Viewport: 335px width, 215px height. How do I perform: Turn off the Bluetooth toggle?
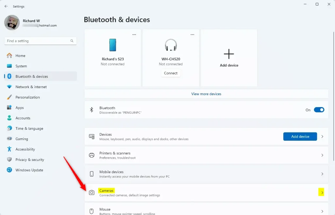319,110
